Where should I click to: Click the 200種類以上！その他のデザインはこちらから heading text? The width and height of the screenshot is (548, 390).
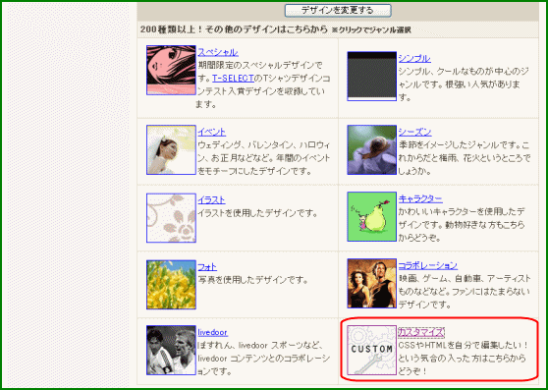click(x=234, y=29)
